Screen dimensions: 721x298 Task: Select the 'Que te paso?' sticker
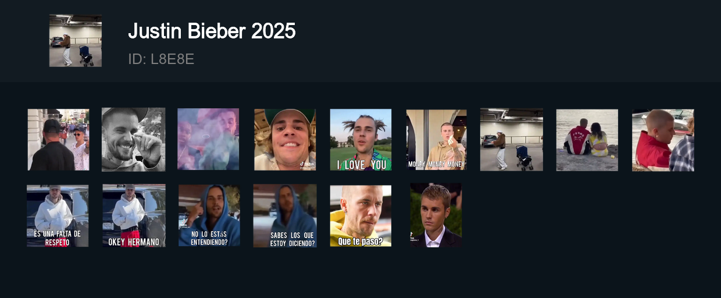pyautogui.click(x=361, y=216)
